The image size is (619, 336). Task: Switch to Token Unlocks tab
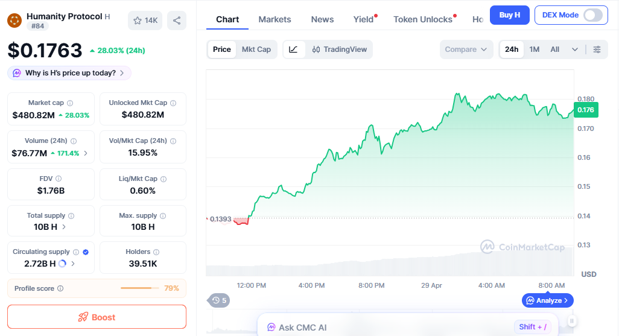point(422,19)
